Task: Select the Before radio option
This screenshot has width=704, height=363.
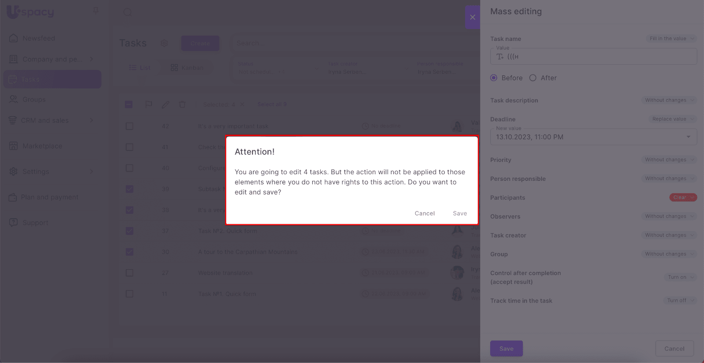Action: pos(494,78)
